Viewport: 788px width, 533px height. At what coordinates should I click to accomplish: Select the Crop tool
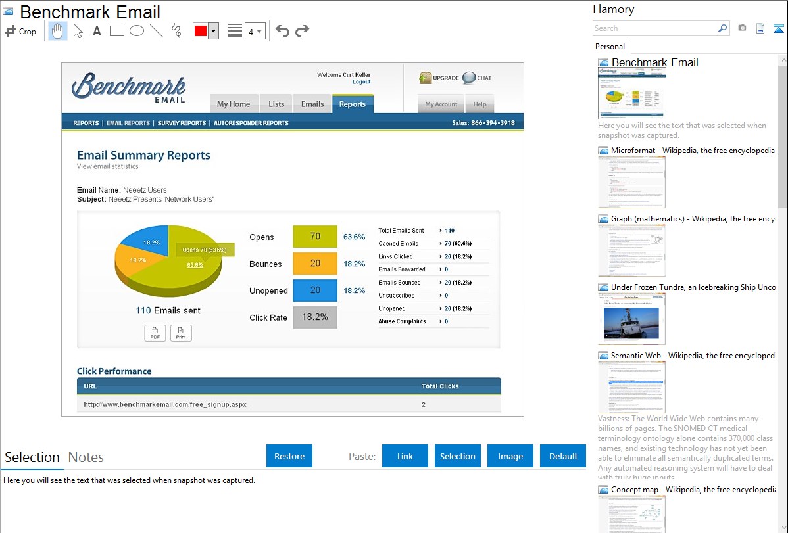point(20,31)
